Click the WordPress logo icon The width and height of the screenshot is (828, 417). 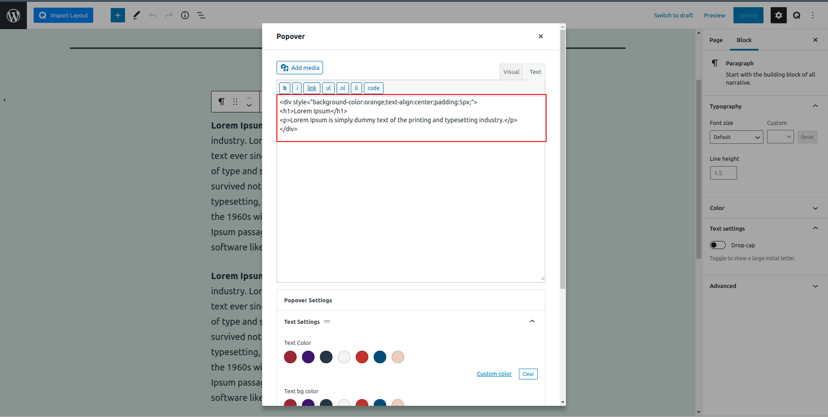click(13, 15)
